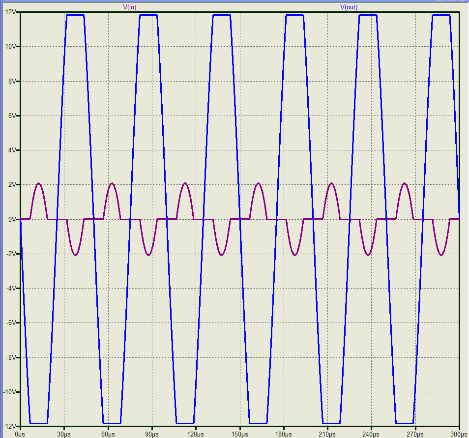Image resolution: width=469 pixels, height=438 pixels.
Task: Click the -10V vertical axis label
Action: pyautogui.click(x=10, y=392)
